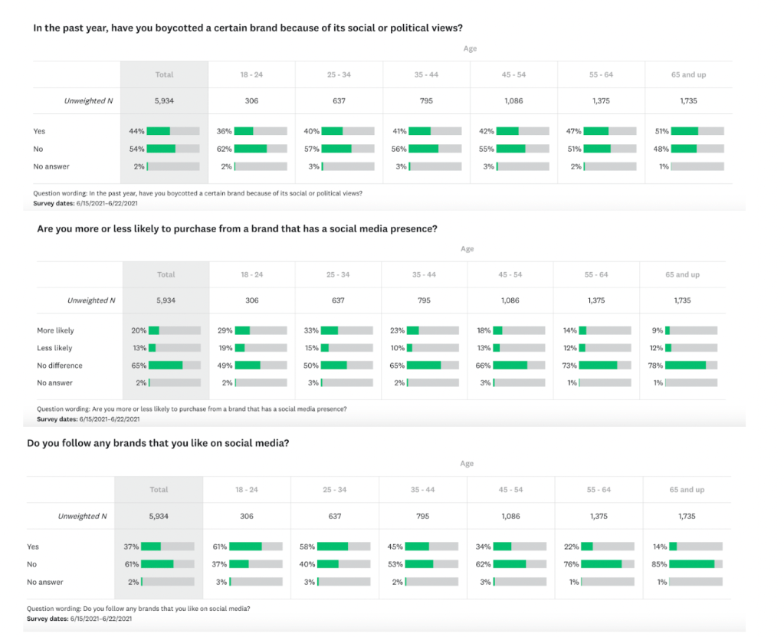
Task: Select the 35 - 44 column in follow brands table
Action: [422, 490]
